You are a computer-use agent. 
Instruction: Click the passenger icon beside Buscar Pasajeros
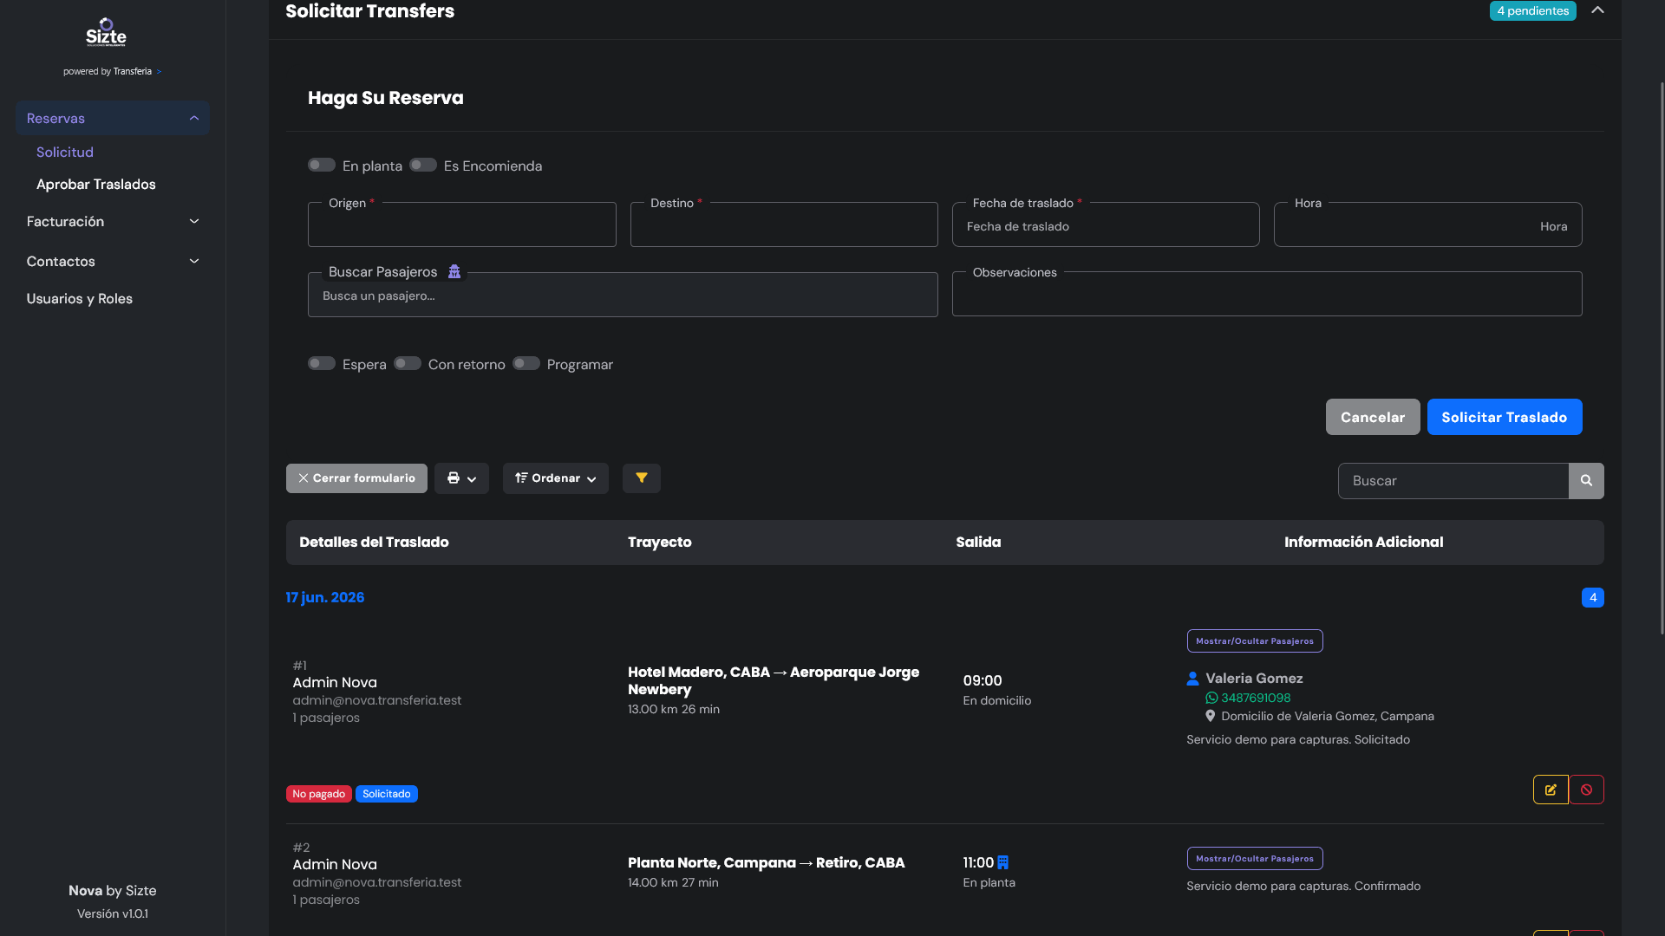454,272
